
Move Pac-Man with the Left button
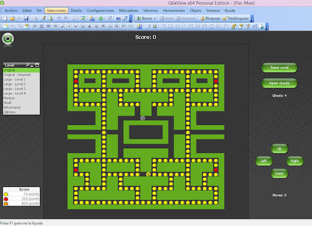[x=264, y=161]
